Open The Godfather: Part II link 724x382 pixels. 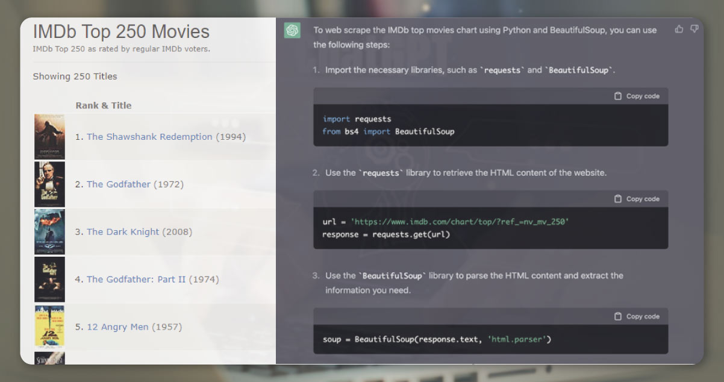click(136, 280)
